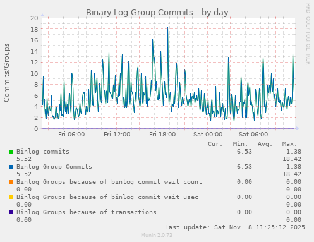Click the Fri 18:00 x-axis label
The image size is (314, 242).
tap(162, 135)
